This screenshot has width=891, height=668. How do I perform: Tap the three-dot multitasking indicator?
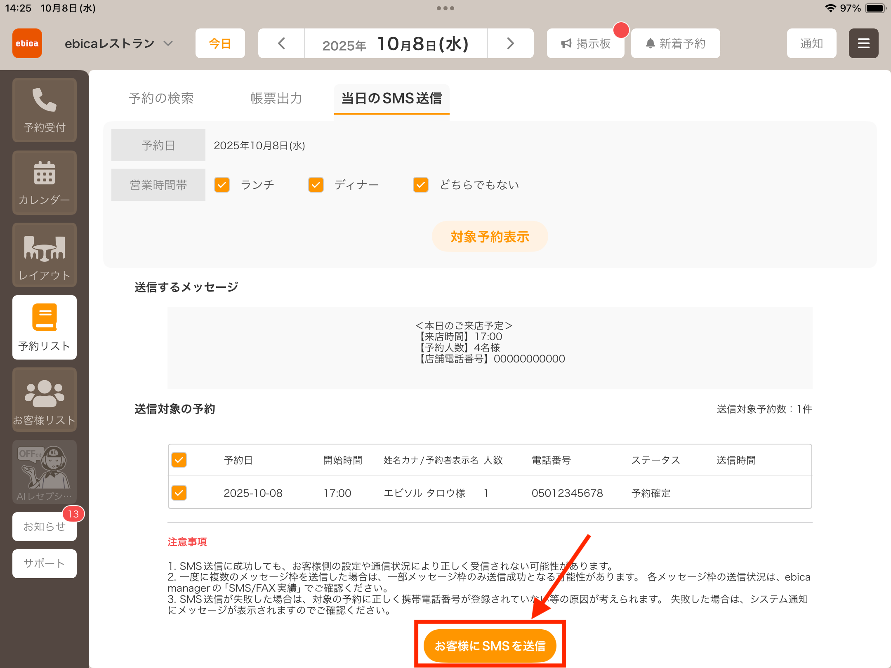(x=445, y=8)
